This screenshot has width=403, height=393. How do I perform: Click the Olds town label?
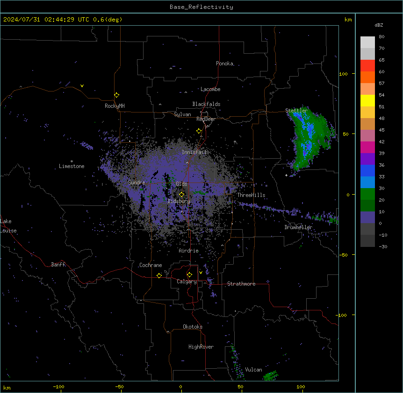181,184
